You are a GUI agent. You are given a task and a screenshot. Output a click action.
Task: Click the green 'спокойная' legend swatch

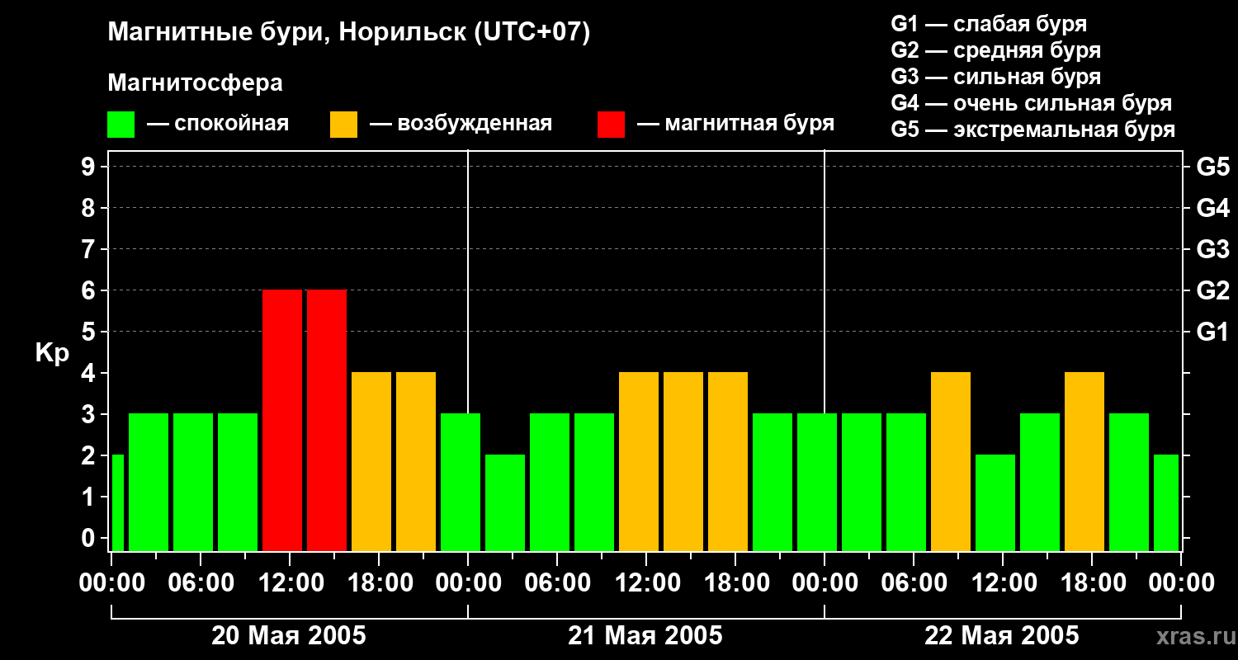(120, 125)
